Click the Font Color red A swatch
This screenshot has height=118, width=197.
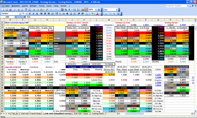tap(97, 14)
